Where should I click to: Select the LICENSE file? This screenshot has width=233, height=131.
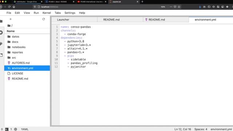click(x=27, y=74)
